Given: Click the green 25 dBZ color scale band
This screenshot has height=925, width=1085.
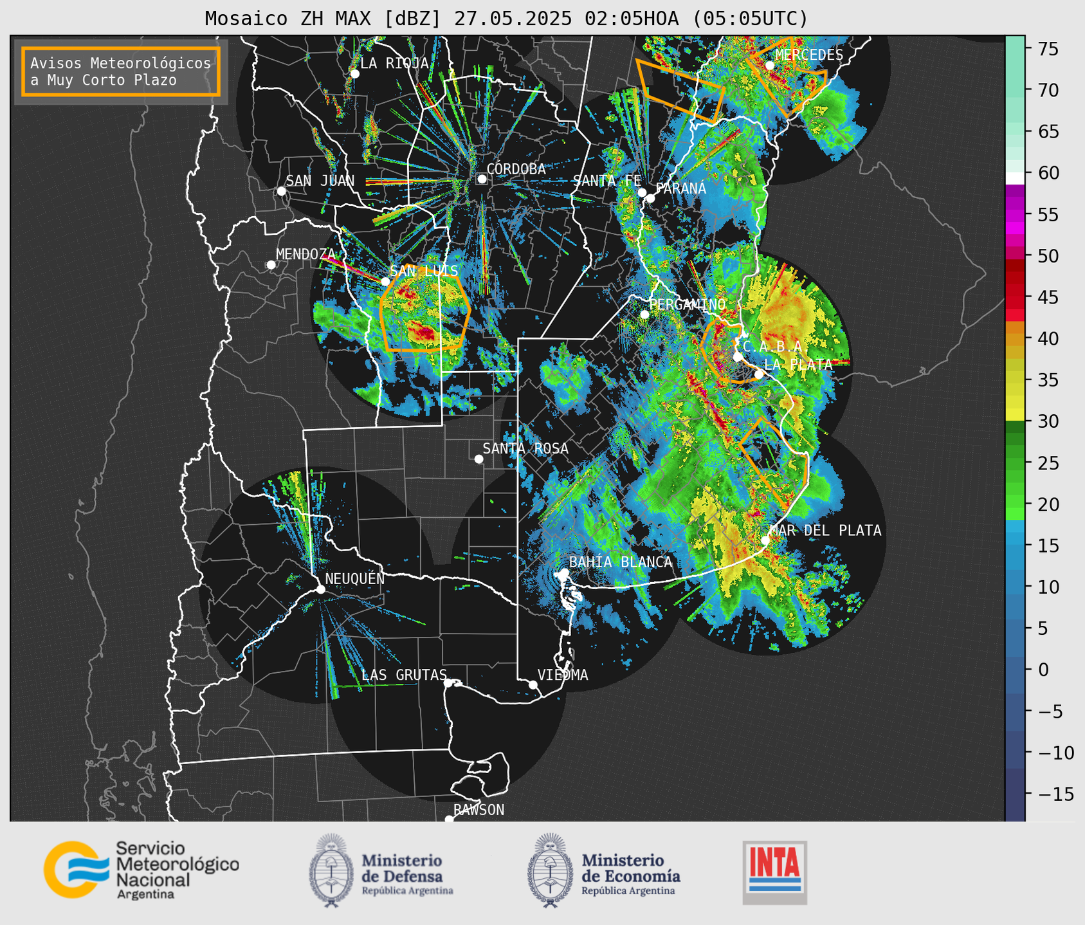Looking at the screenshot, I should point(1015,462).
